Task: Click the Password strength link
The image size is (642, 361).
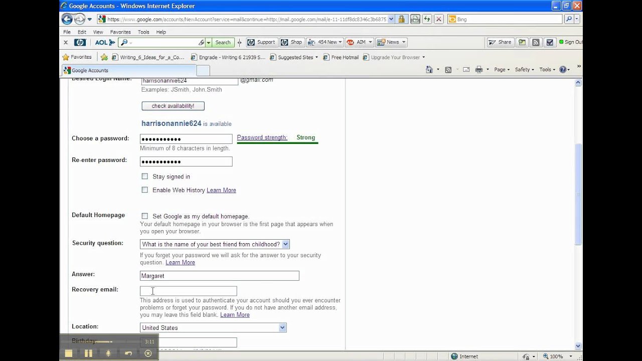Action: click(262, 137)
